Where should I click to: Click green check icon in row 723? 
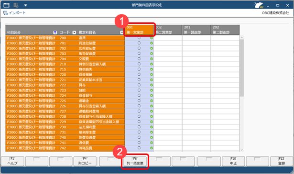pos(152,90)
